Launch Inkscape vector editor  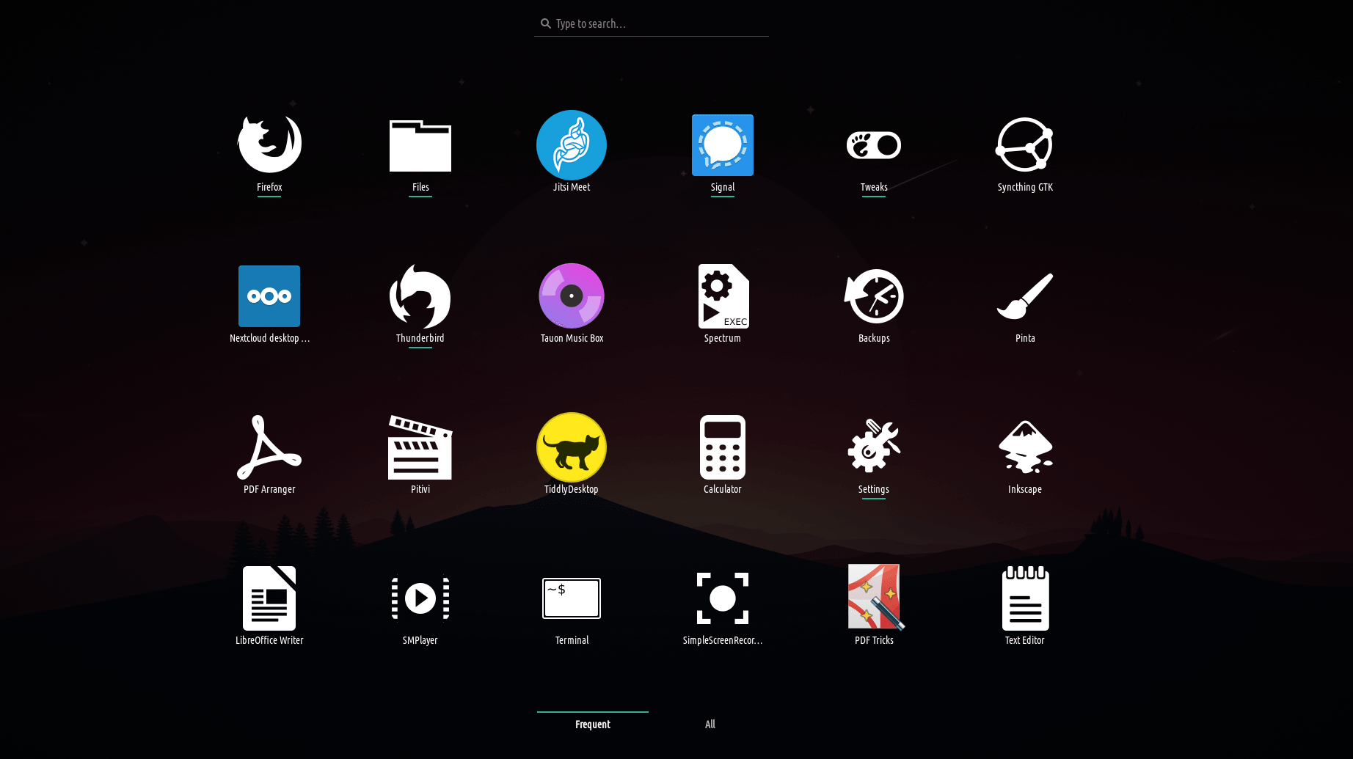click(1024, 447)
